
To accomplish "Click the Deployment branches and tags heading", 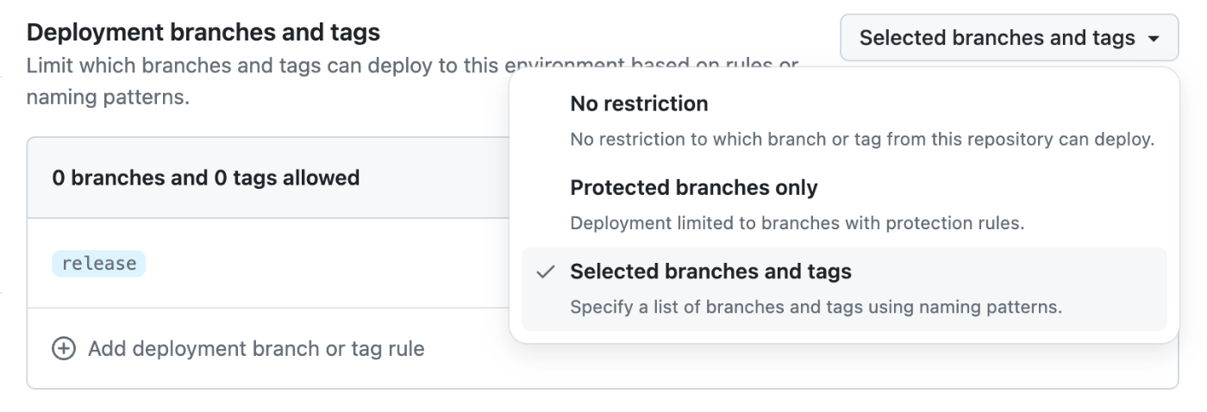I will (x=203, y=33).
